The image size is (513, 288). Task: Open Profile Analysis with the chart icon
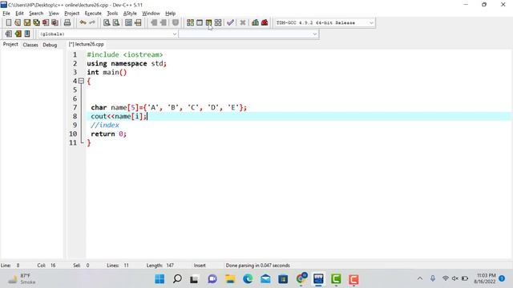click(255, 22)
